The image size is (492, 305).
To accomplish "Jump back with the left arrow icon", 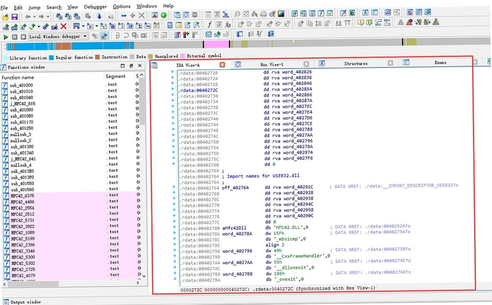I will point(28,17).
